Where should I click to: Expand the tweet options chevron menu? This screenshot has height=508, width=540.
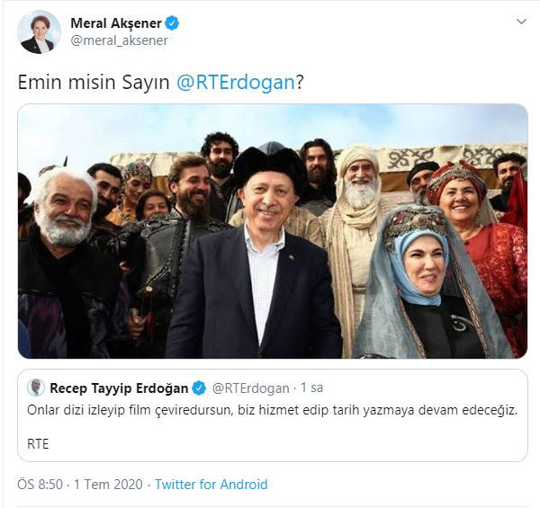(521, 22)
